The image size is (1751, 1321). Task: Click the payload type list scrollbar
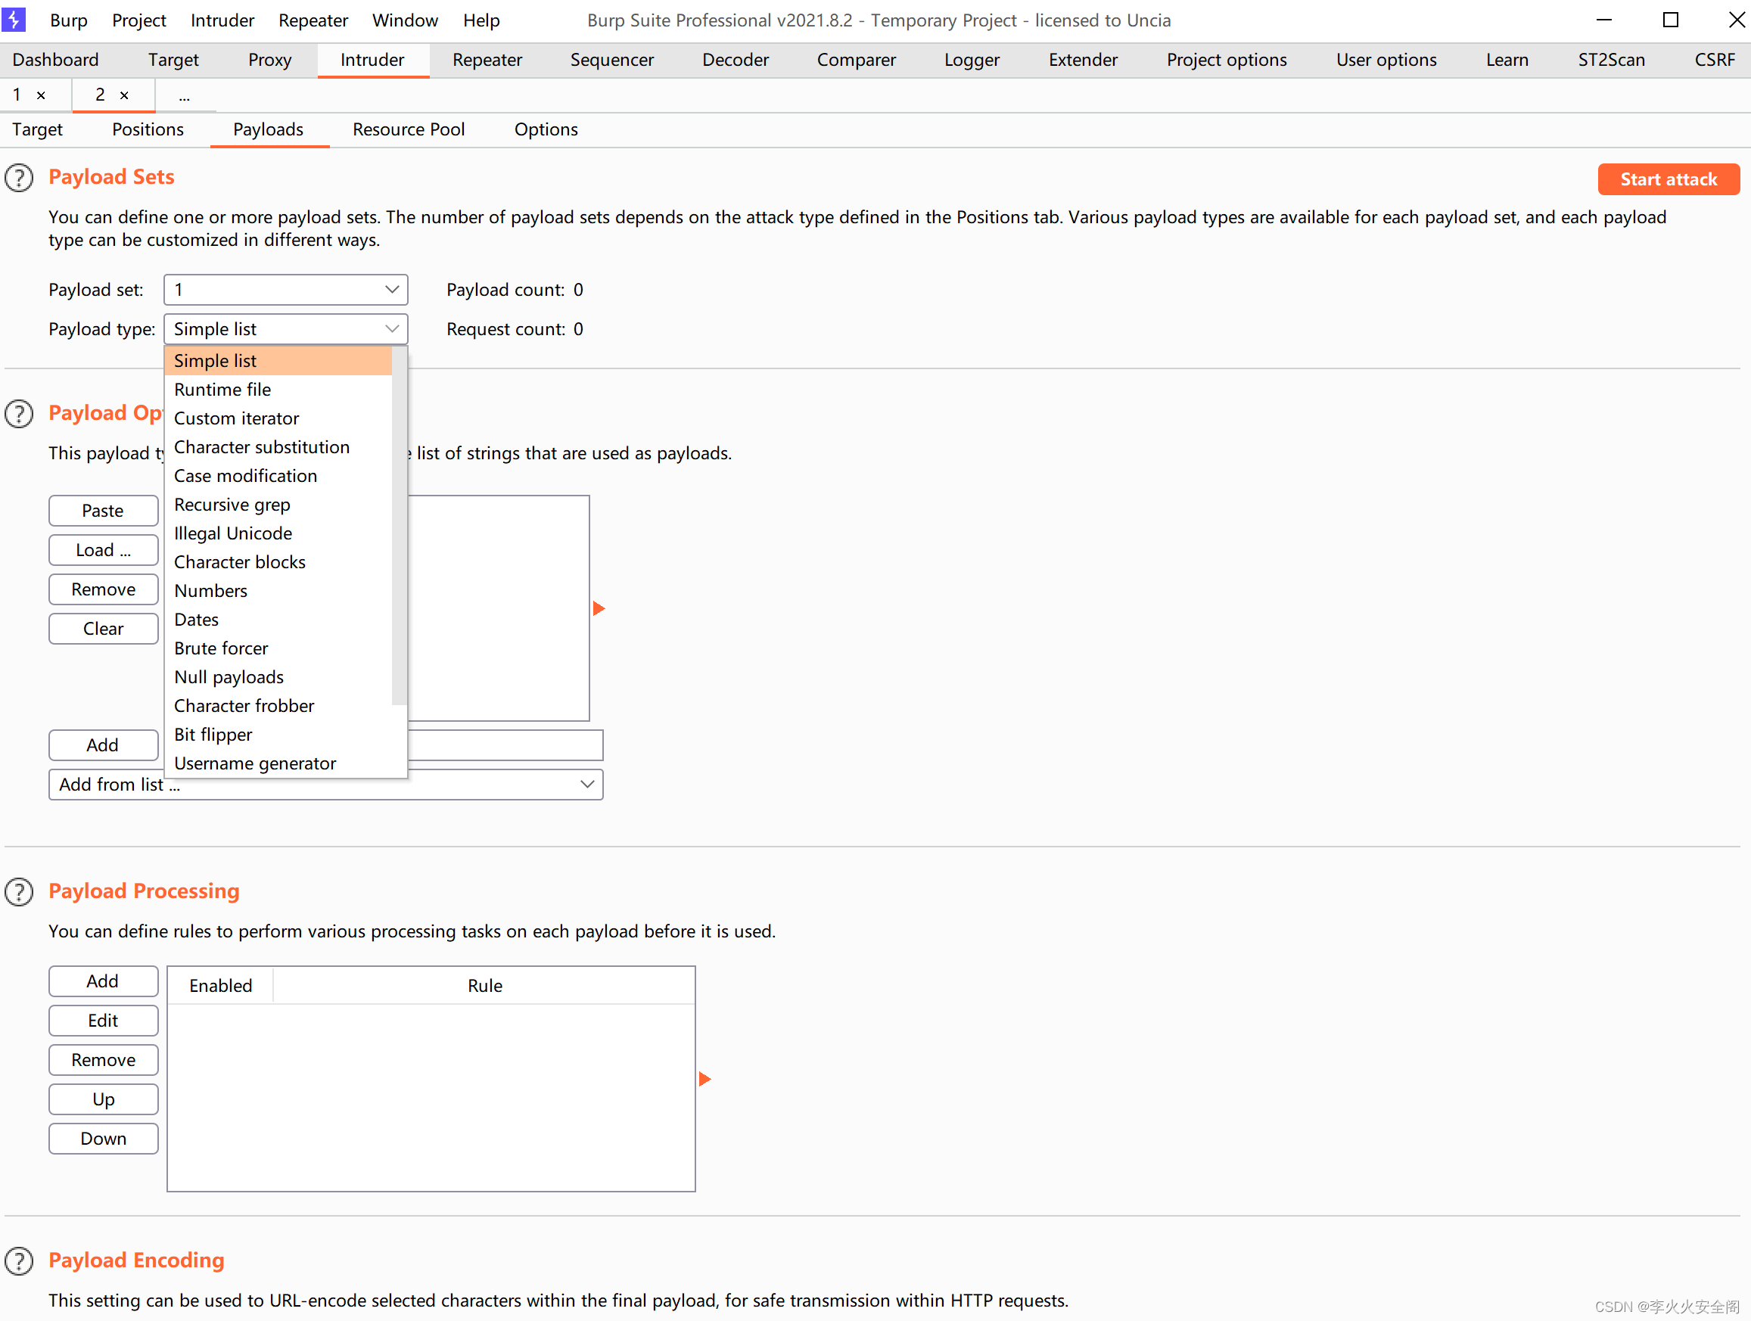point(399,526)
